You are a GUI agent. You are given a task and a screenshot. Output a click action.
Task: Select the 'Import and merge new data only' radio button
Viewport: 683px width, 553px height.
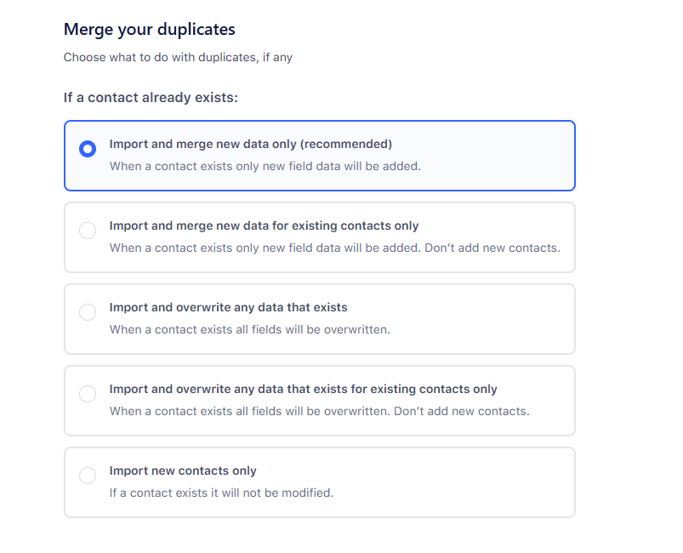(87, 149)
